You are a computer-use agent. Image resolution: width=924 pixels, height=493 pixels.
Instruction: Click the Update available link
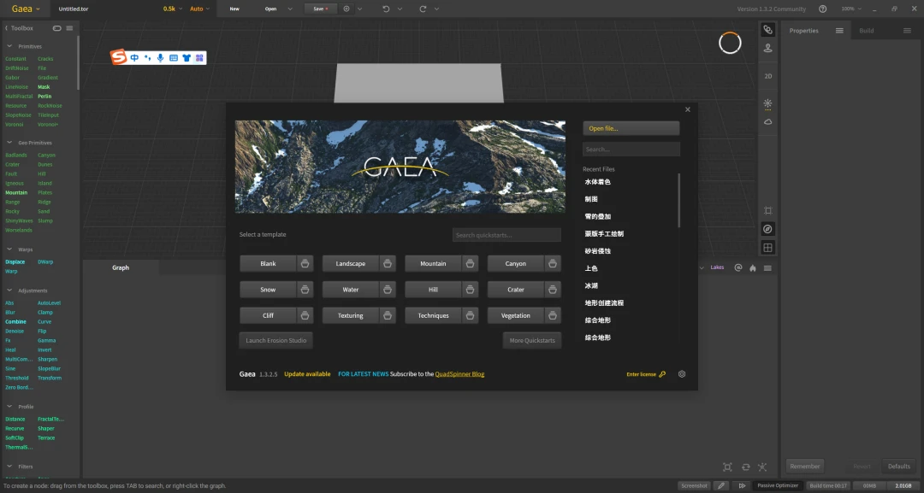click(x=307, y=374)
